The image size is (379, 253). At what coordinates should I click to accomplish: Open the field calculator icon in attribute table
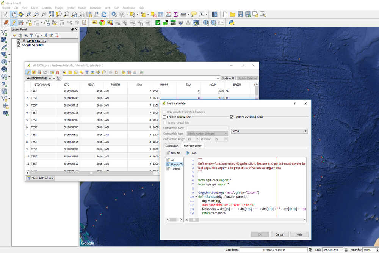(x=135, y=72)
